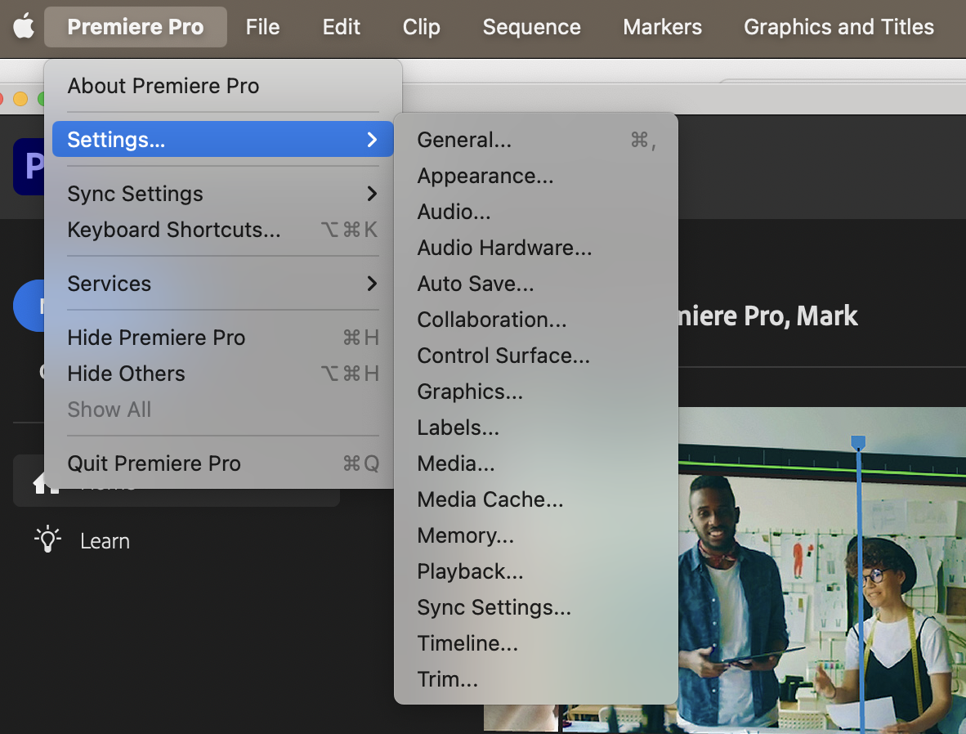Expand the Services submenu

click(109, 284)
